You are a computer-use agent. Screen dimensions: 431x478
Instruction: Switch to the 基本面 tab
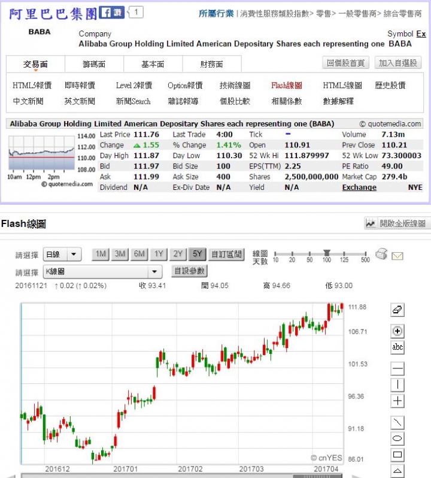pos(153,64)
